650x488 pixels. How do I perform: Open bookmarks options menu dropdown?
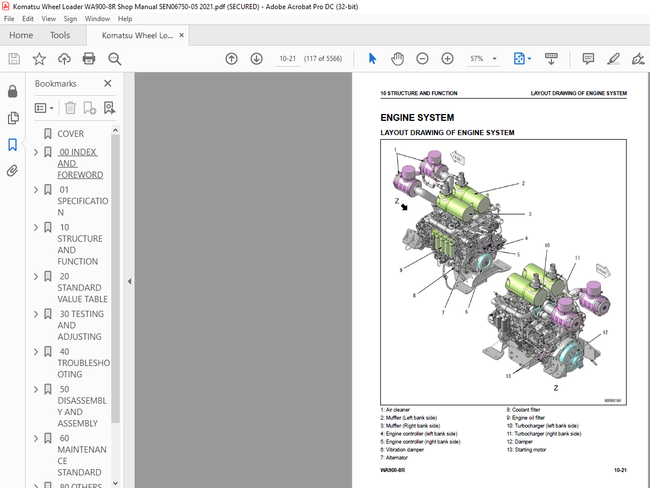point(44,108)
